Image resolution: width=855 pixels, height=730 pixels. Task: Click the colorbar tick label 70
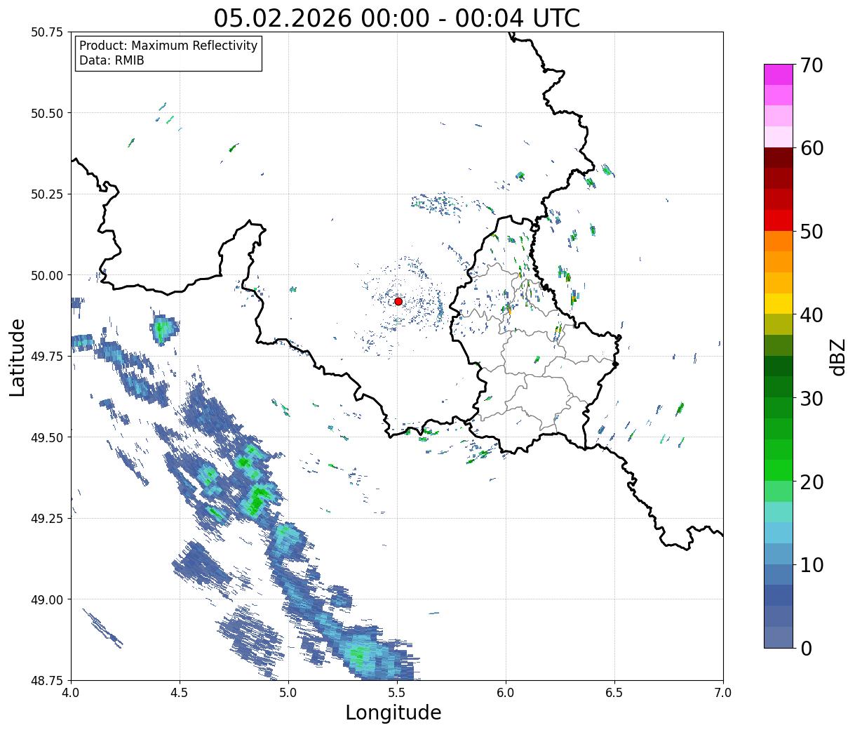(x=812, y=65)
